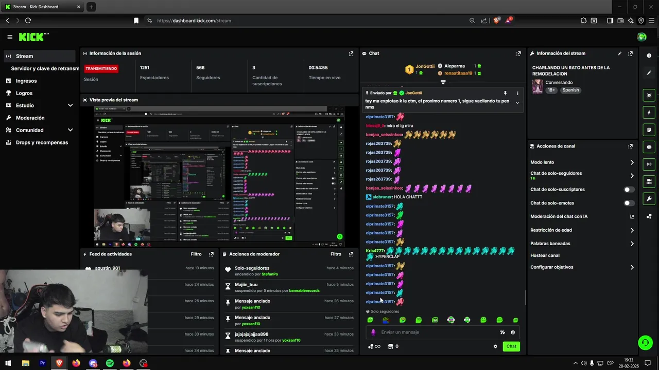Open Spotify from the taskbar
659x370 pixels.
coord(110,363)
